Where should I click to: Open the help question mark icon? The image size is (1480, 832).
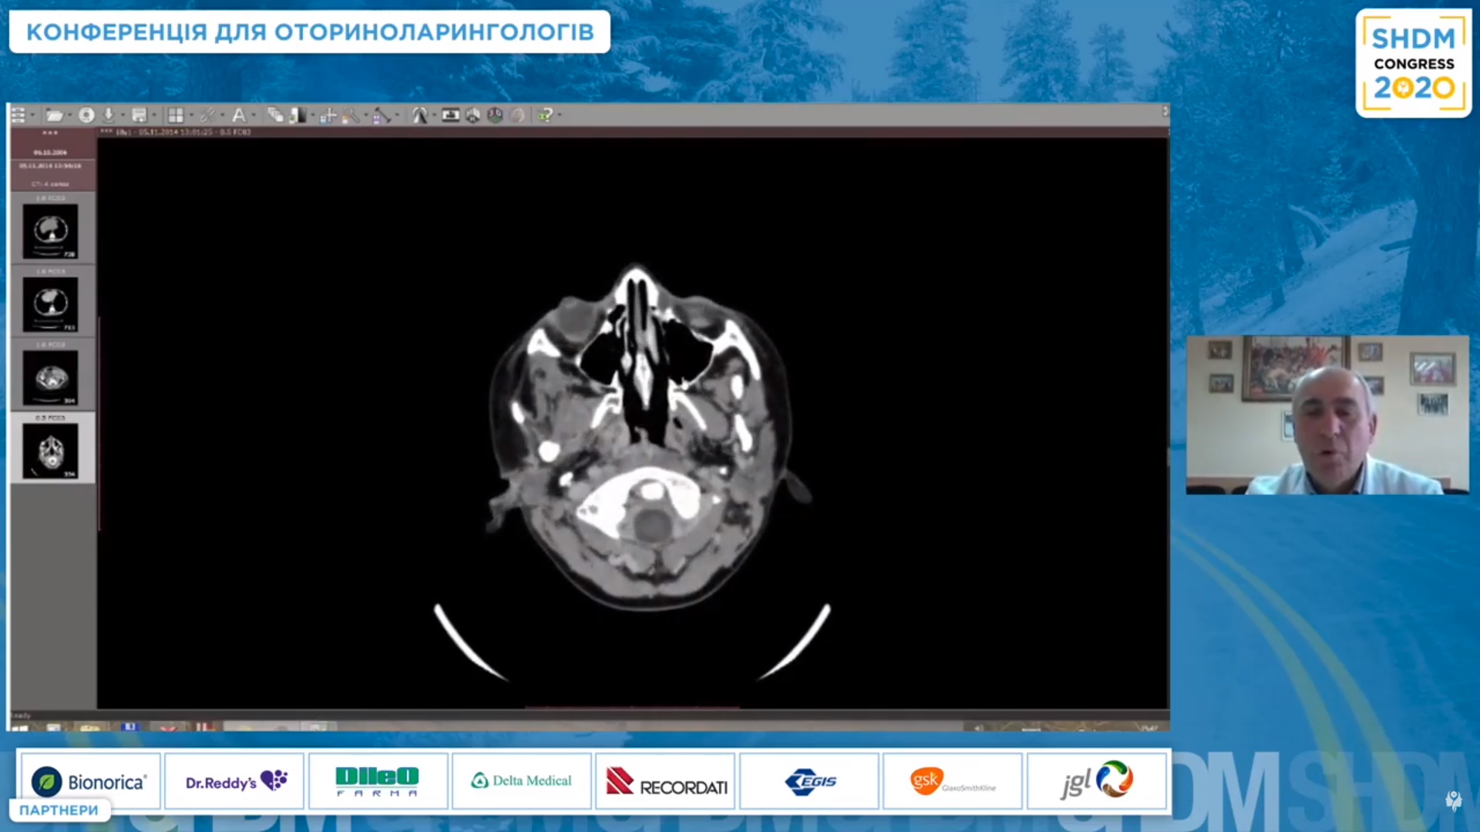[545, 116]
